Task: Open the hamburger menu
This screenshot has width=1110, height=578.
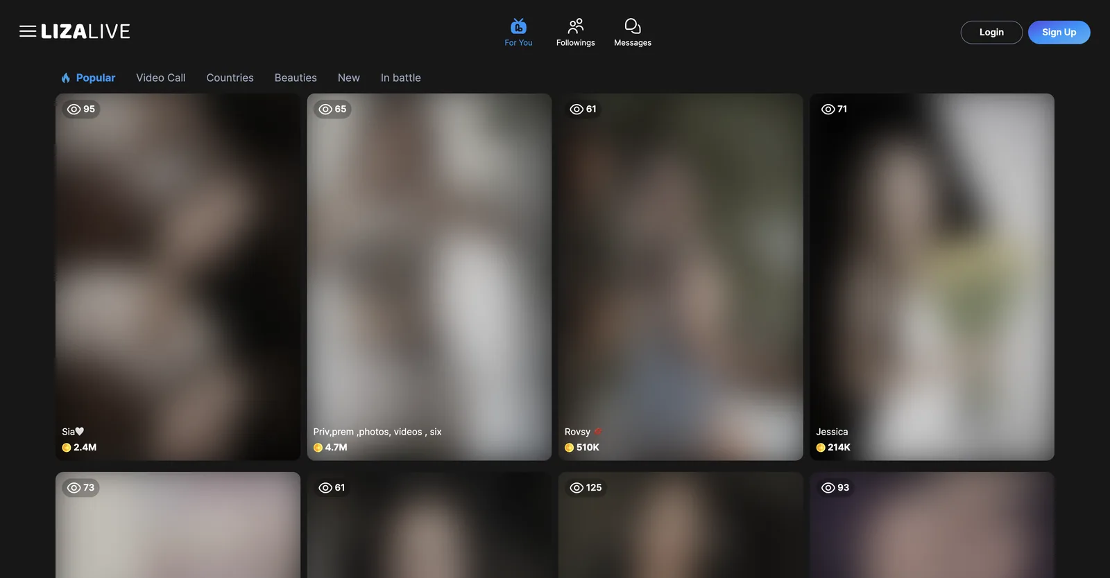Action: [x=28, y=31]
